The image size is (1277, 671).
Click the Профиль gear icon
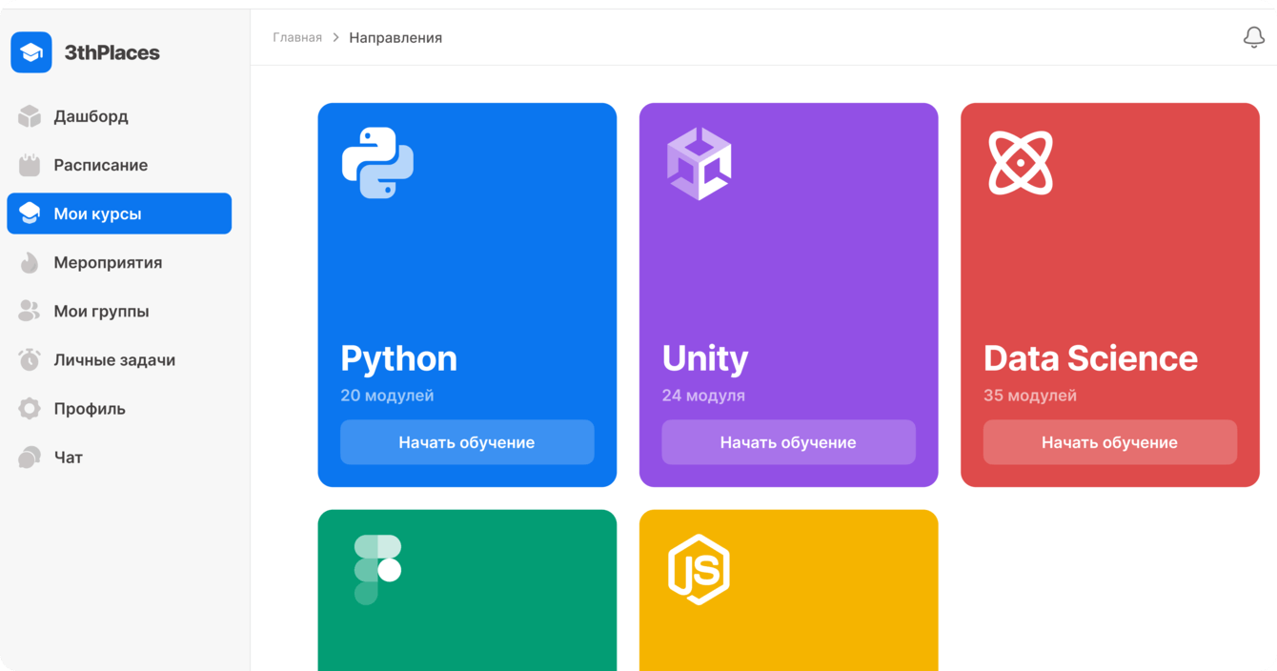[30, 408]
